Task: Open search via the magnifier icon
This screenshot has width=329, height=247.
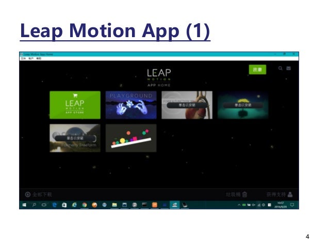Action: pos(281,68)
